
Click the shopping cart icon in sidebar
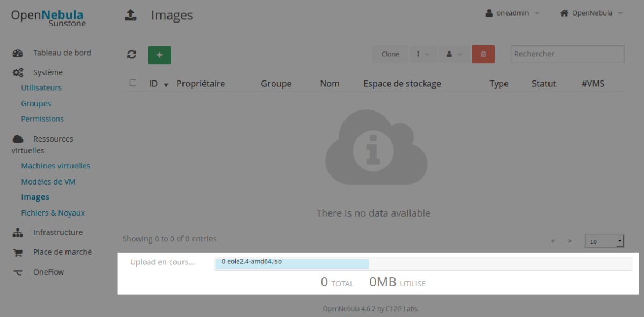(x=18, y=252)
